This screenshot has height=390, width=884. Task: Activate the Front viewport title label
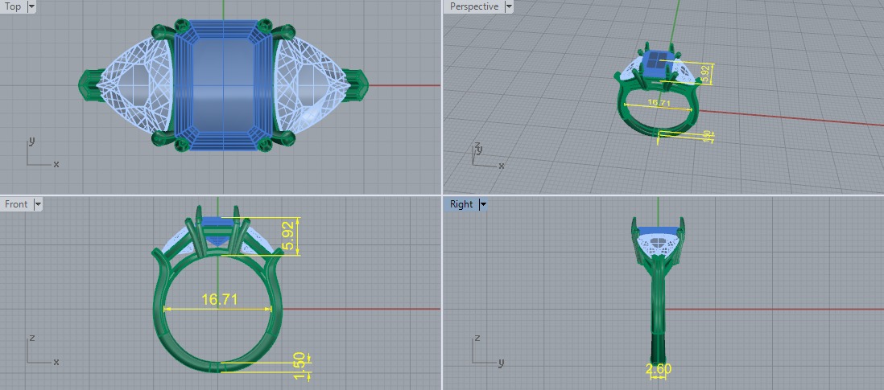click(x=16, y=204)
